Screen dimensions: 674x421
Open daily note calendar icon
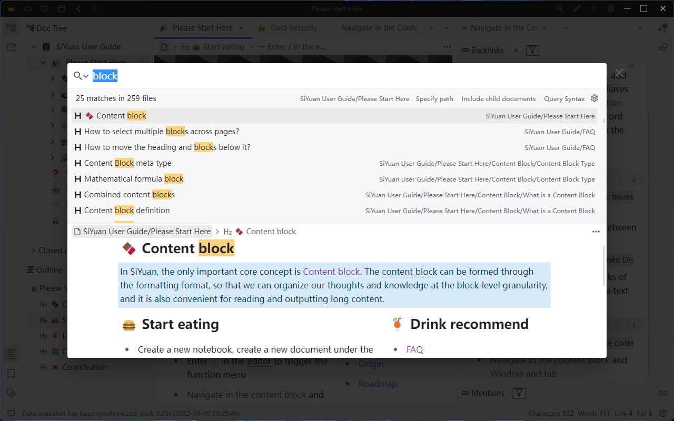(x=62, y=8)
